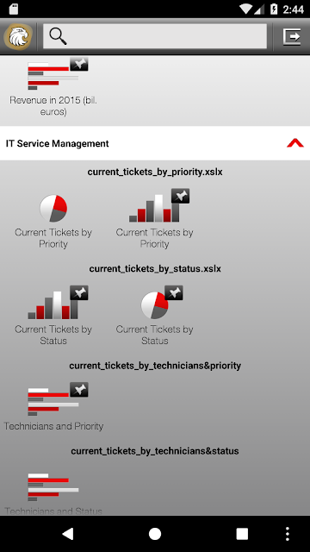The height and width of the screenshot is (552, 310).
Task: Open Technicians and Status chart
Action: point(53,487)
